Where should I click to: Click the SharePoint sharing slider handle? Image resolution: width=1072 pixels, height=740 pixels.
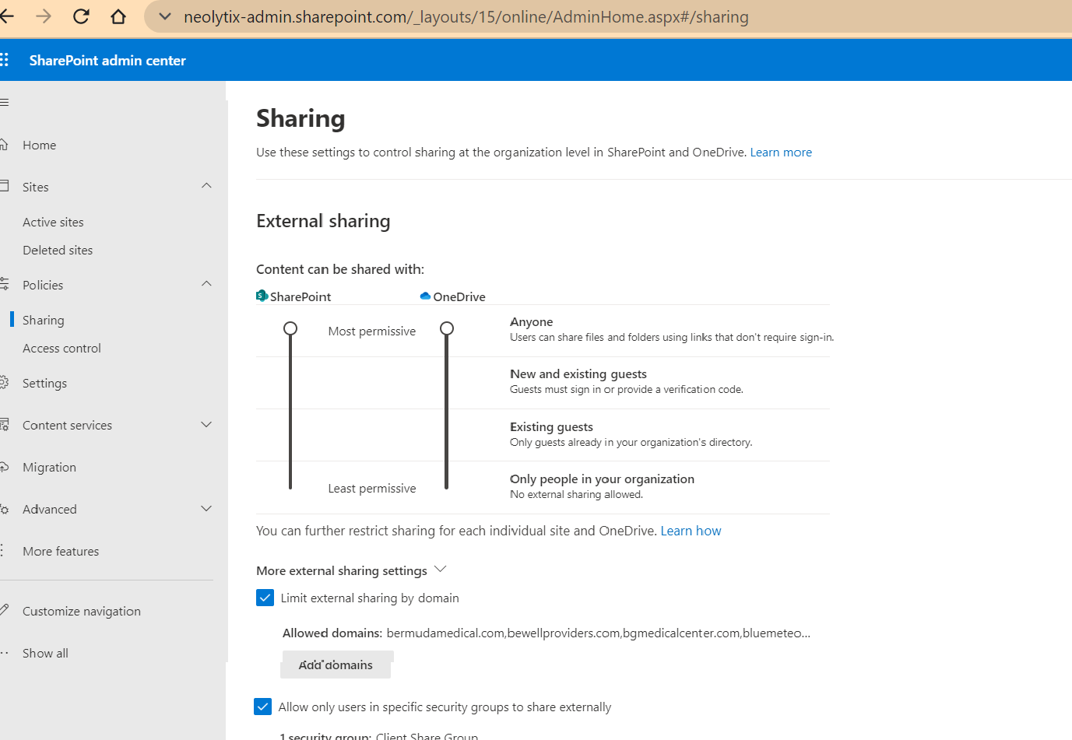(290, 328)
